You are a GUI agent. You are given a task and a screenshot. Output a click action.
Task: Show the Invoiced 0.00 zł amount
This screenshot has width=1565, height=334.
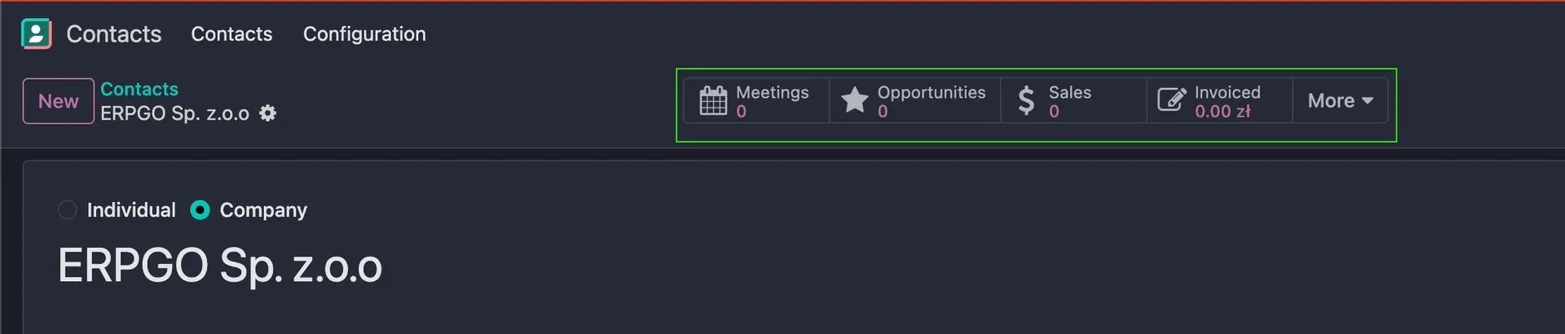(1222, 112)
